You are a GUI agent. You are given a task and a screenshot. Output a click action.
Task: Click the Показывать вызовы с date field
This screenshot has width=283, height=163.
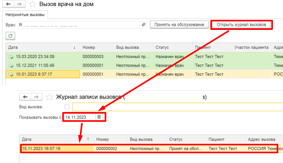(x=80, y=117)
